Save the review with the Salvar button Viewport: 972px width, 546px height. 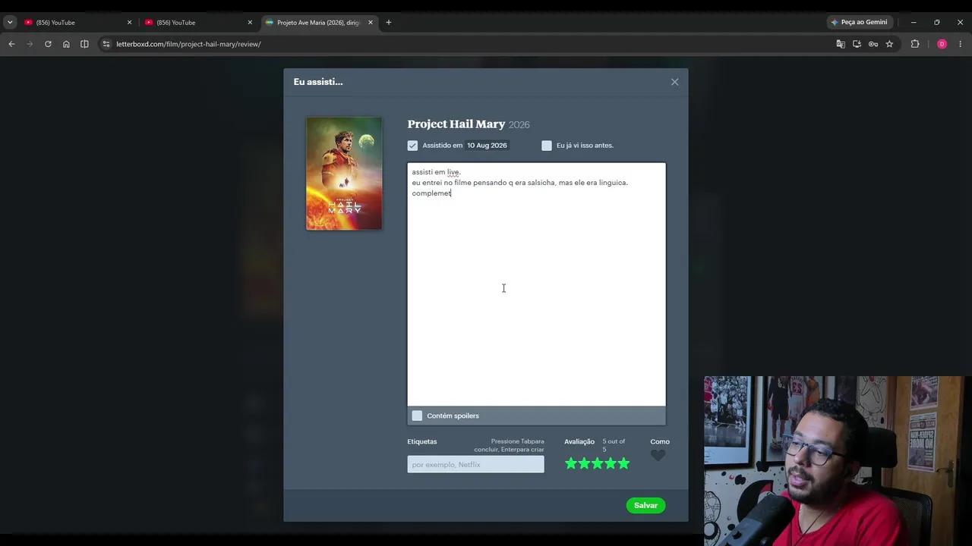645,505
